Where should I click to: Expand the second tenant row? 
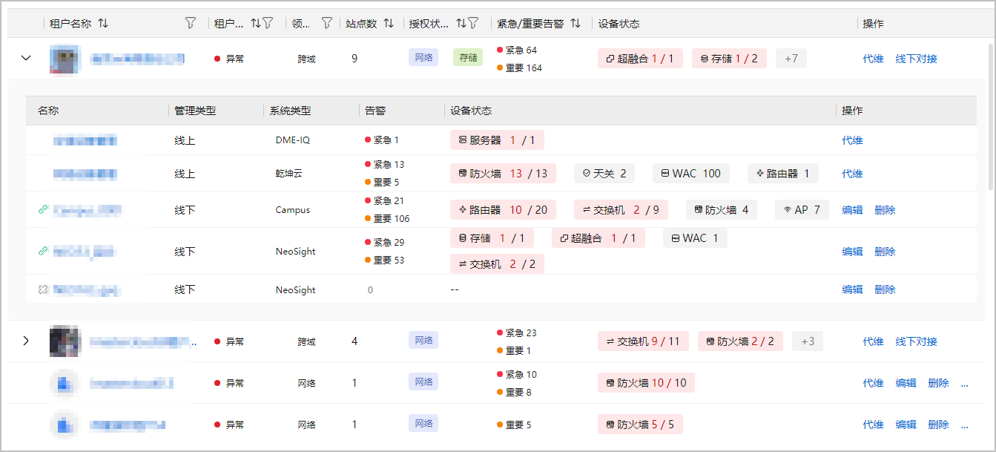pos(26,341)
